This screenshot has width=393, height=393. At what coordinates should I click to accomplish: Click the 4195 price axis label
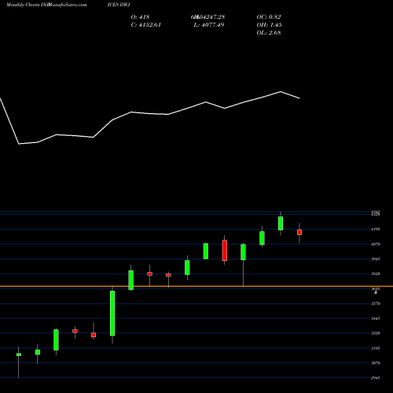tap(376, 230)
